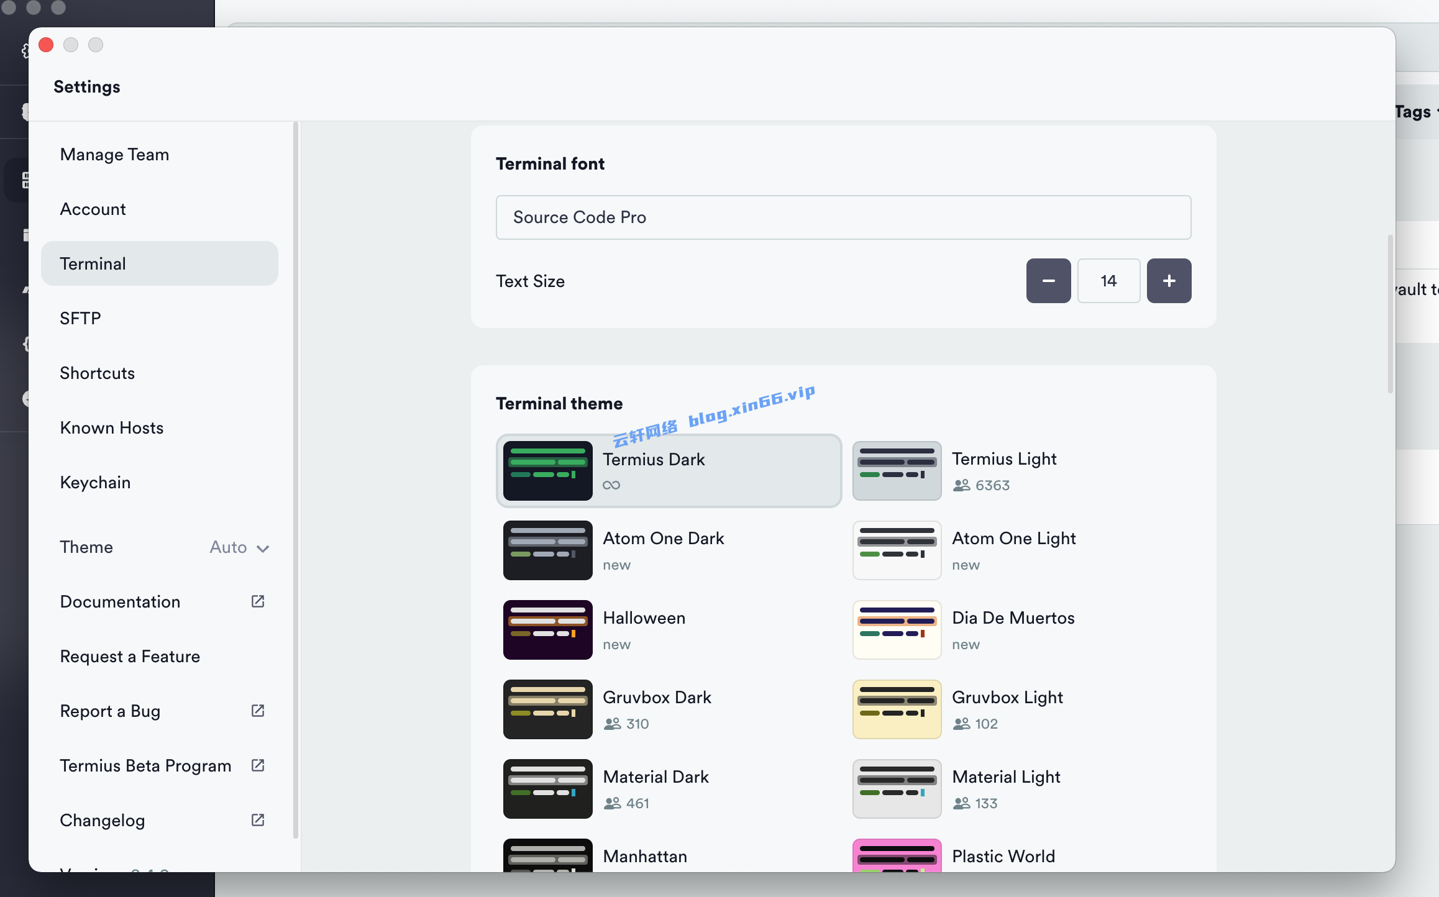Open the Keychain settings section
Image resolution: width=1439 pixels, height=897 pixels.
(x=159, y=482)
